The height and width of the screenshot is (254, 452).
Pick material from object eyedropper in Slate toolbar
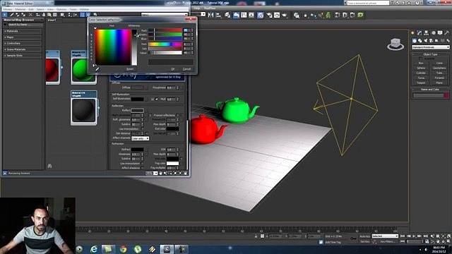pos(12,14)
